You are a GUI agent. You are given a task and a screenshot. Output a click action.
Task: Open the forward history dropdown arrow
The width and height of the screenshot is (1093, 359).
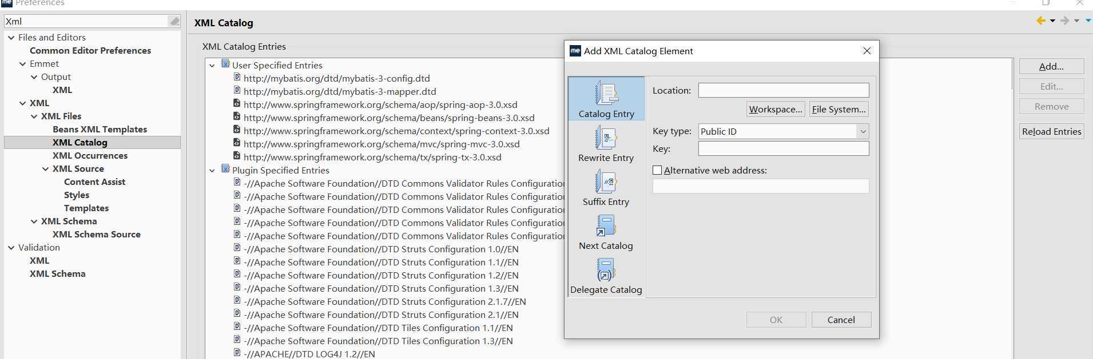coord(1076,21)
